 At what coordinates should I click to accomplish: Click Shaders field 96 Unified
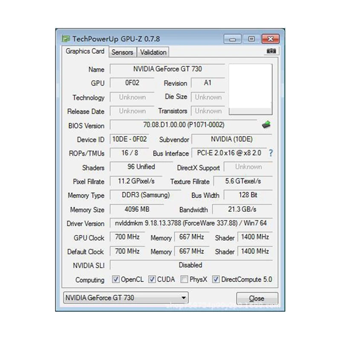point(141,167)
